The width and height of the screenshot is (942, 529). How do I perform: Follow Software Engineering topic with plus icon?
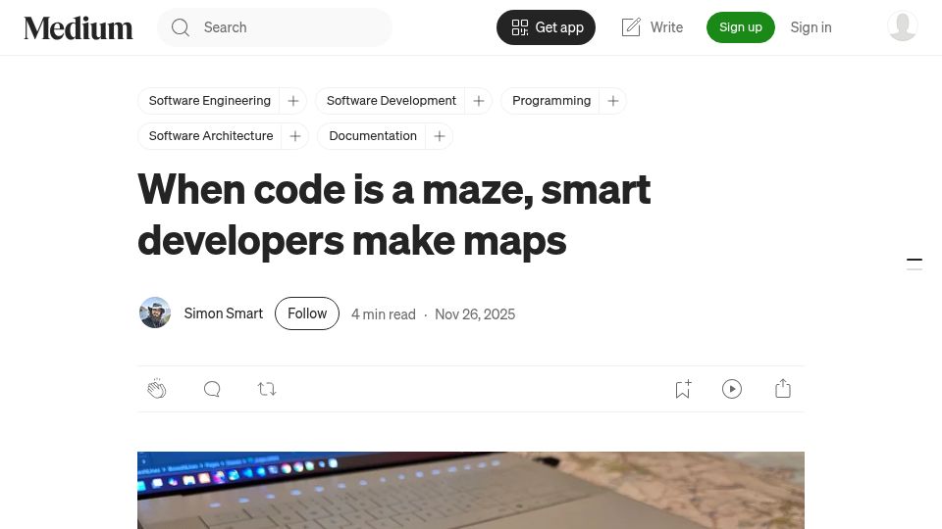293,101
